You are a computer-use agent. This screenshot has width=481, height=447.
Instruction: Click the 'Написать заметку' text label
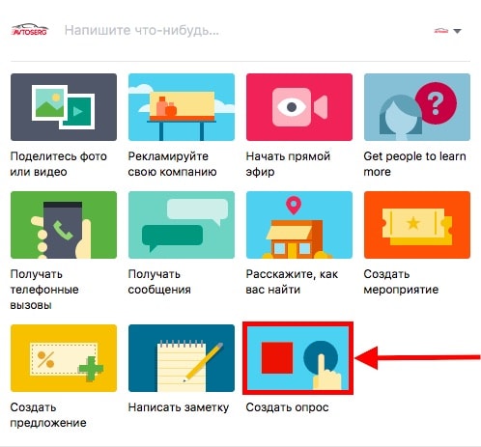[x=179, y=407]
